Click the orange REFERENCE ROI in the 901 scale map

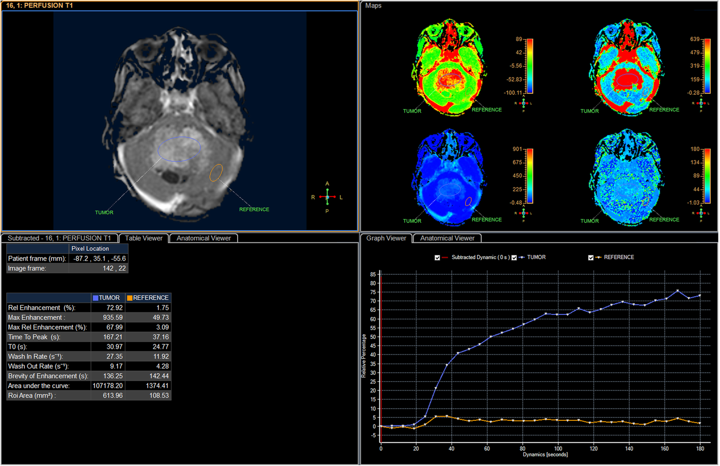[468, 201]
